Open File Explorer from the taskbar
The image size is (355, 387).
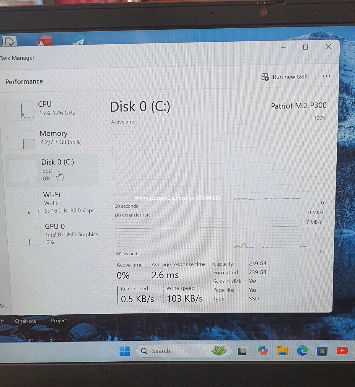click(283, 351)
